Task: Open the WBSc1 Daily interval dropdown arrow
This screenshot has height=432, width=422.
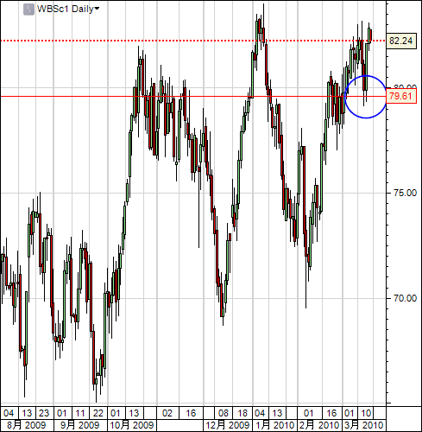Action: [97, 9]
